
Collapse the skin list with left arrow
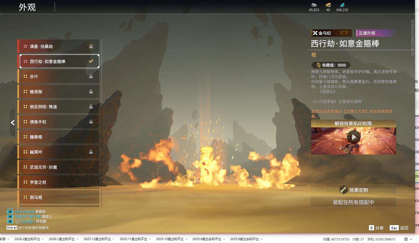pos(12,123)
